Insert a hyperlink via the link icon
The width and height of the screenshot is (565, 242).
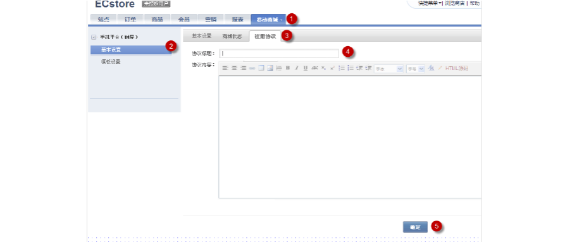tap(252, 68)
